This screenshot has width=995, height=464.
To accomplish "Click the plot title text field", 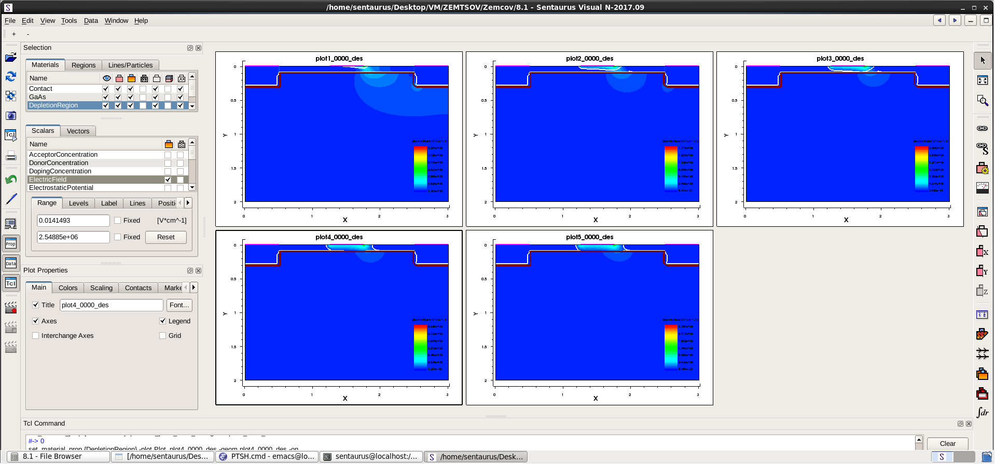I will (112, 305).
